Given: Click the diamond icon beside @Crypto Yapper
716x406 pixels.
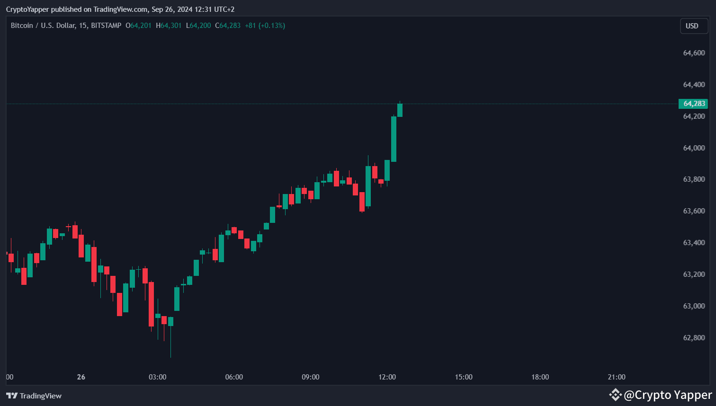Looking at the screenshot, I should pyautogui.click(x=615, y=395).
